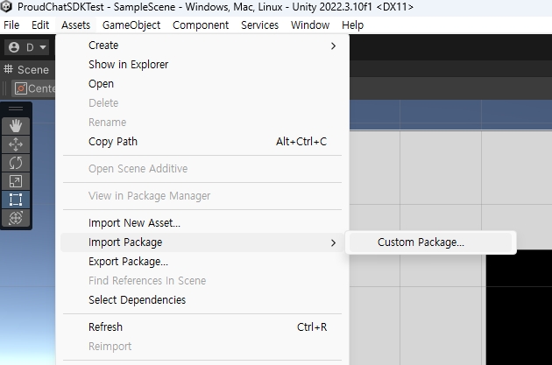
Task: Toggle the Center pivot mode button
Action: (x=33, y=88)
